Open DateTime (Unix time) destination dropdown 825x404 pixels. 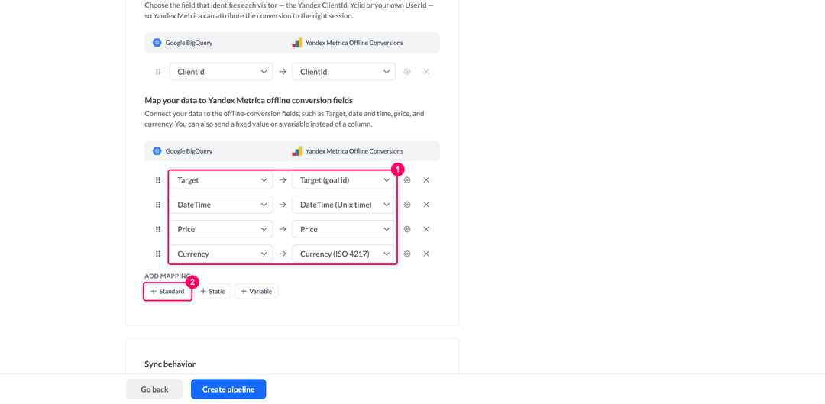344,205
